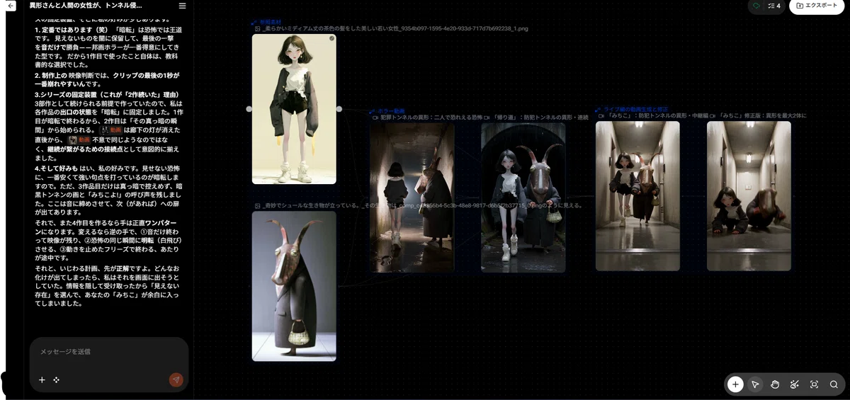The height and width of the screenshot is (400, 850).
Task: Select the goat-headed creature image node
Action: [294, 286]
